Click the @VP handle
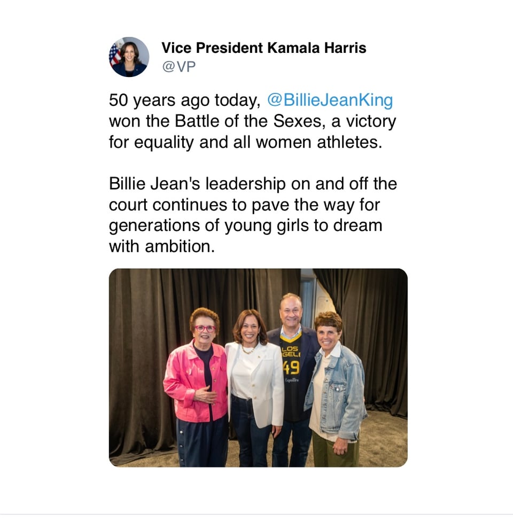Image resolution: width=513 pixels, height=521 pixels. click(x=175, y=66)
